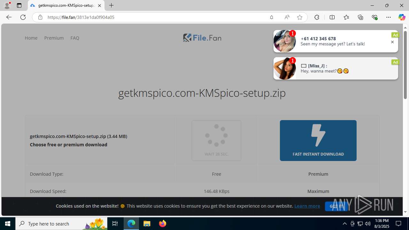Click the free download wait countdown button

click(216, 141)
